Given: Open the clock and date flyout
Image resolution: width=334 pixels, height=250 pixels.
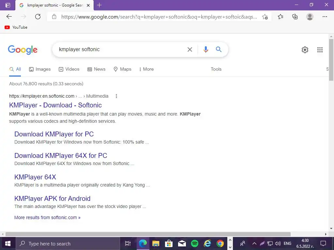Looking at the screenshot, I should (305, 243).
